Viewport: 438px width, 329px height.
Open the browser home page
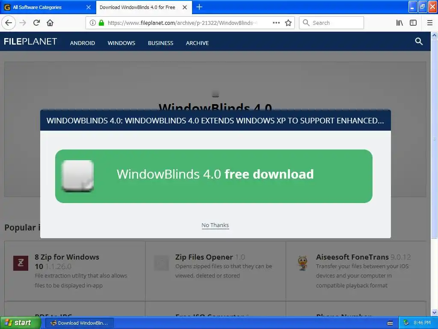(50, 23)
